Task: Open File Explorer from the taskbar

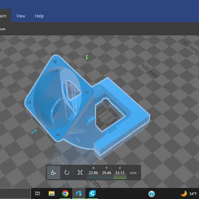Action: pyautogui.click(x=52, y=194)
